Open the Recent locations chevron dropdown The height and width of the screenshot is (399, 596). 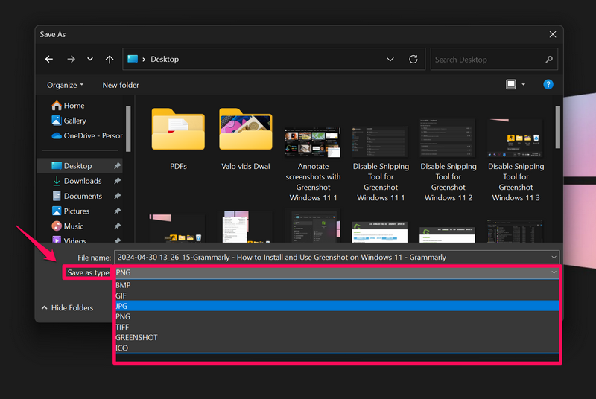pyautogui.click(x=90, y=60)
